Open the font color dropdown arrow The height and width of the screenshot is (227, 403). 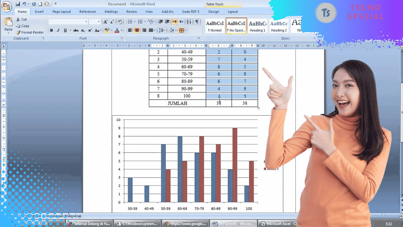pos(122,30)
